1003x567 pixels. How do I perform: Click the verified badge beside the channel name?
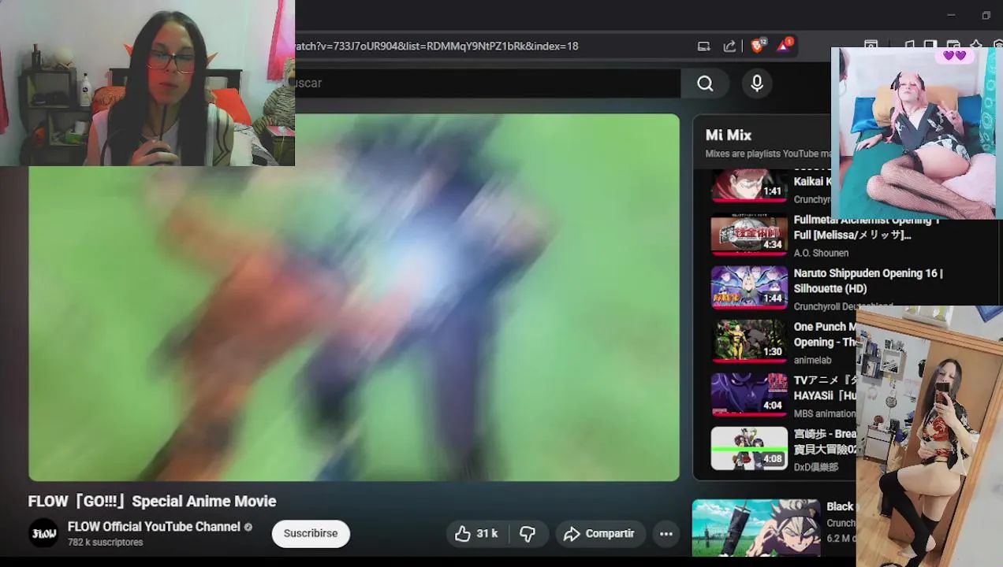[x=248, y=527]
